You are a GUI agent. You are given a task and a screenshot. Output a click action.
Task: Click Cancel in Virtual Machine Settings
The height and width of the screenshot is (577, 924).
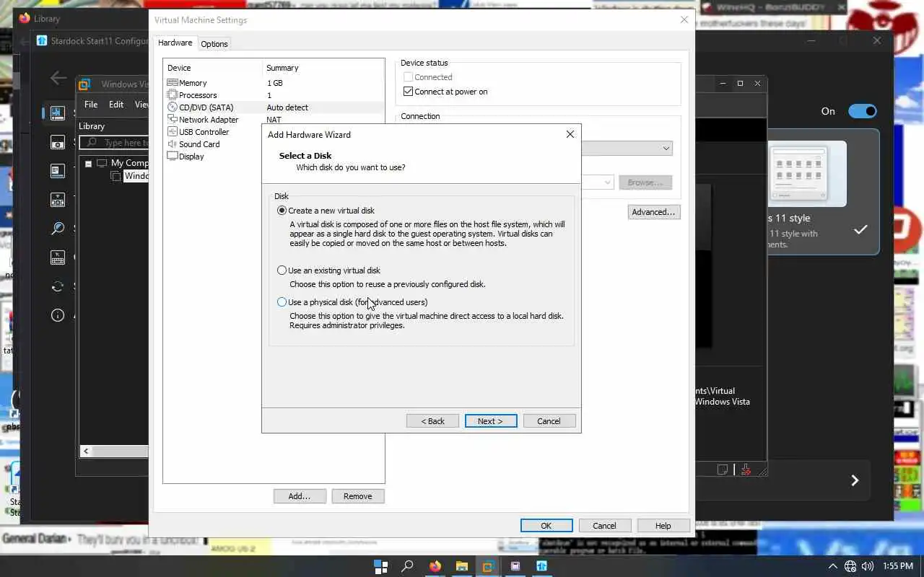point(605,526)
